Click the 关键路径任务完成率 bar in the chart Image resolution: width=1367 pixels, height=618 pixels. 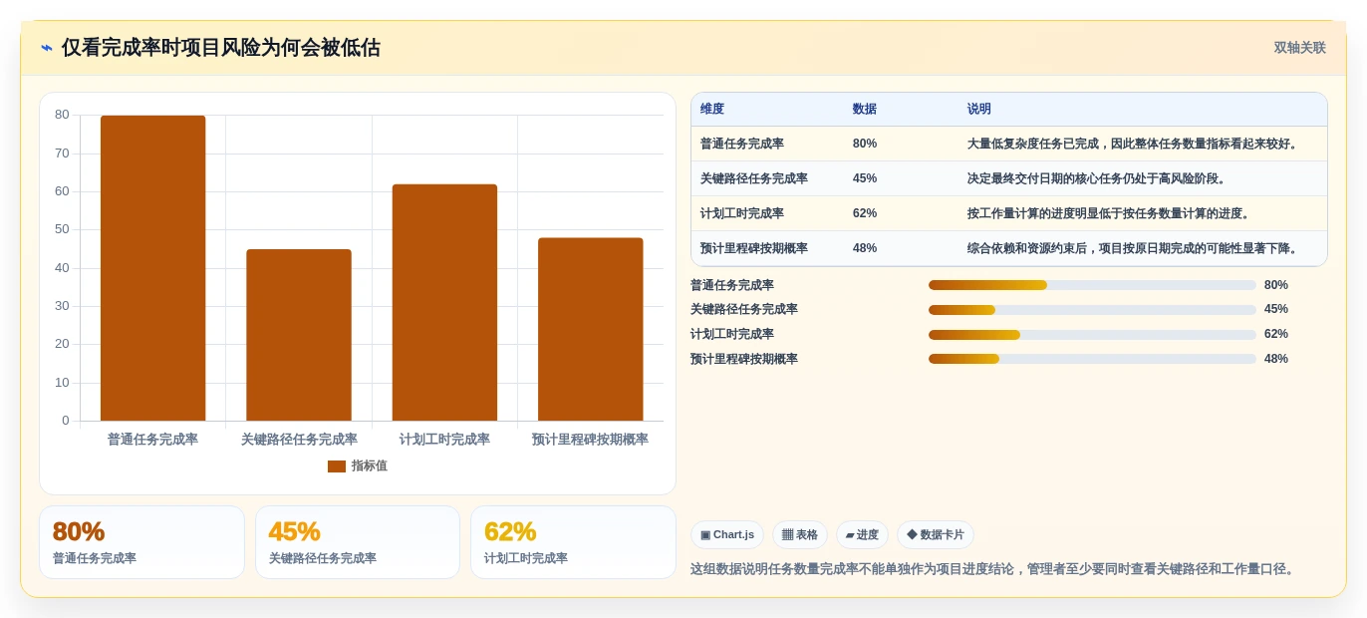299,335
